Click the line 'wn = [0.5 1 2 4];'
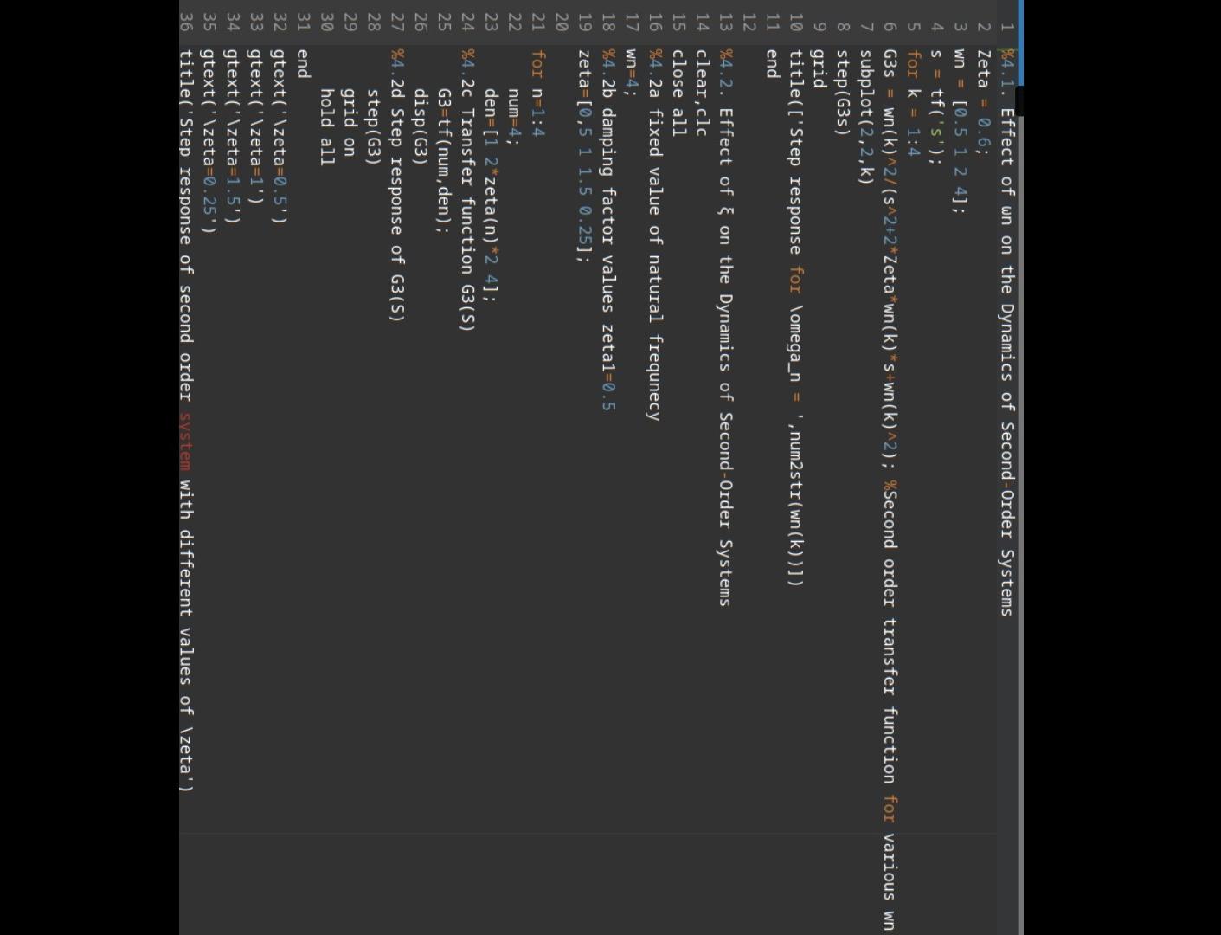 tap(960, 132)
